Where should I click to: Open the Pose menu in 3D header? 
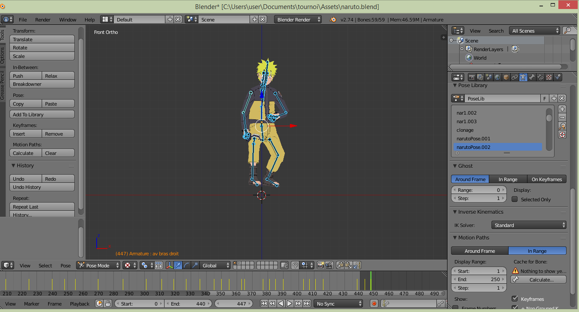pyautogui.click(x=65, y=265)
